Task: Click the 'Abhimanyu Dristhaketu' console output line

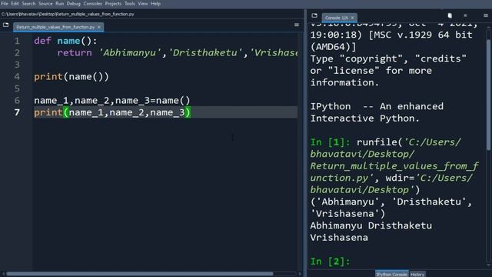Action: click(x=371, y=225)
